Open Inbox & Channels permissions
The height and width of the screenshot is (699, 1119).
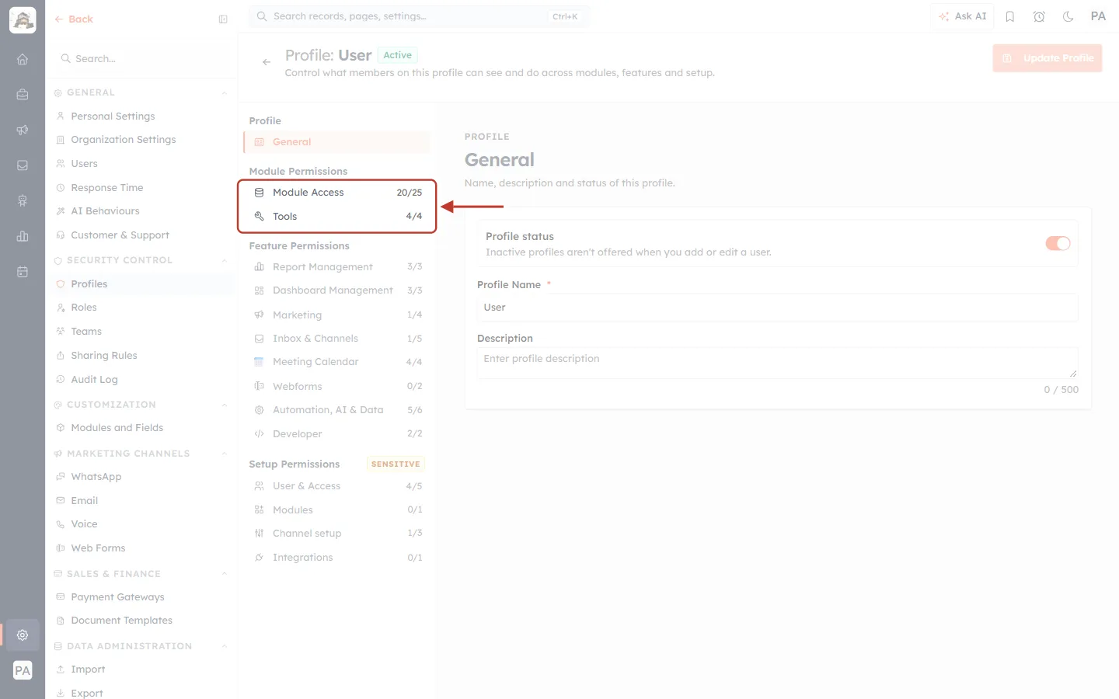(337, 339)
